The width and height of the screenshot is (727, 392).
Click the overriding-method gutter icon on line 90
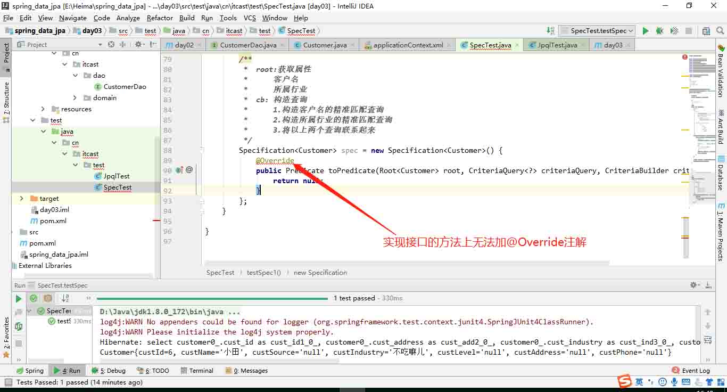tap(179, 170)
